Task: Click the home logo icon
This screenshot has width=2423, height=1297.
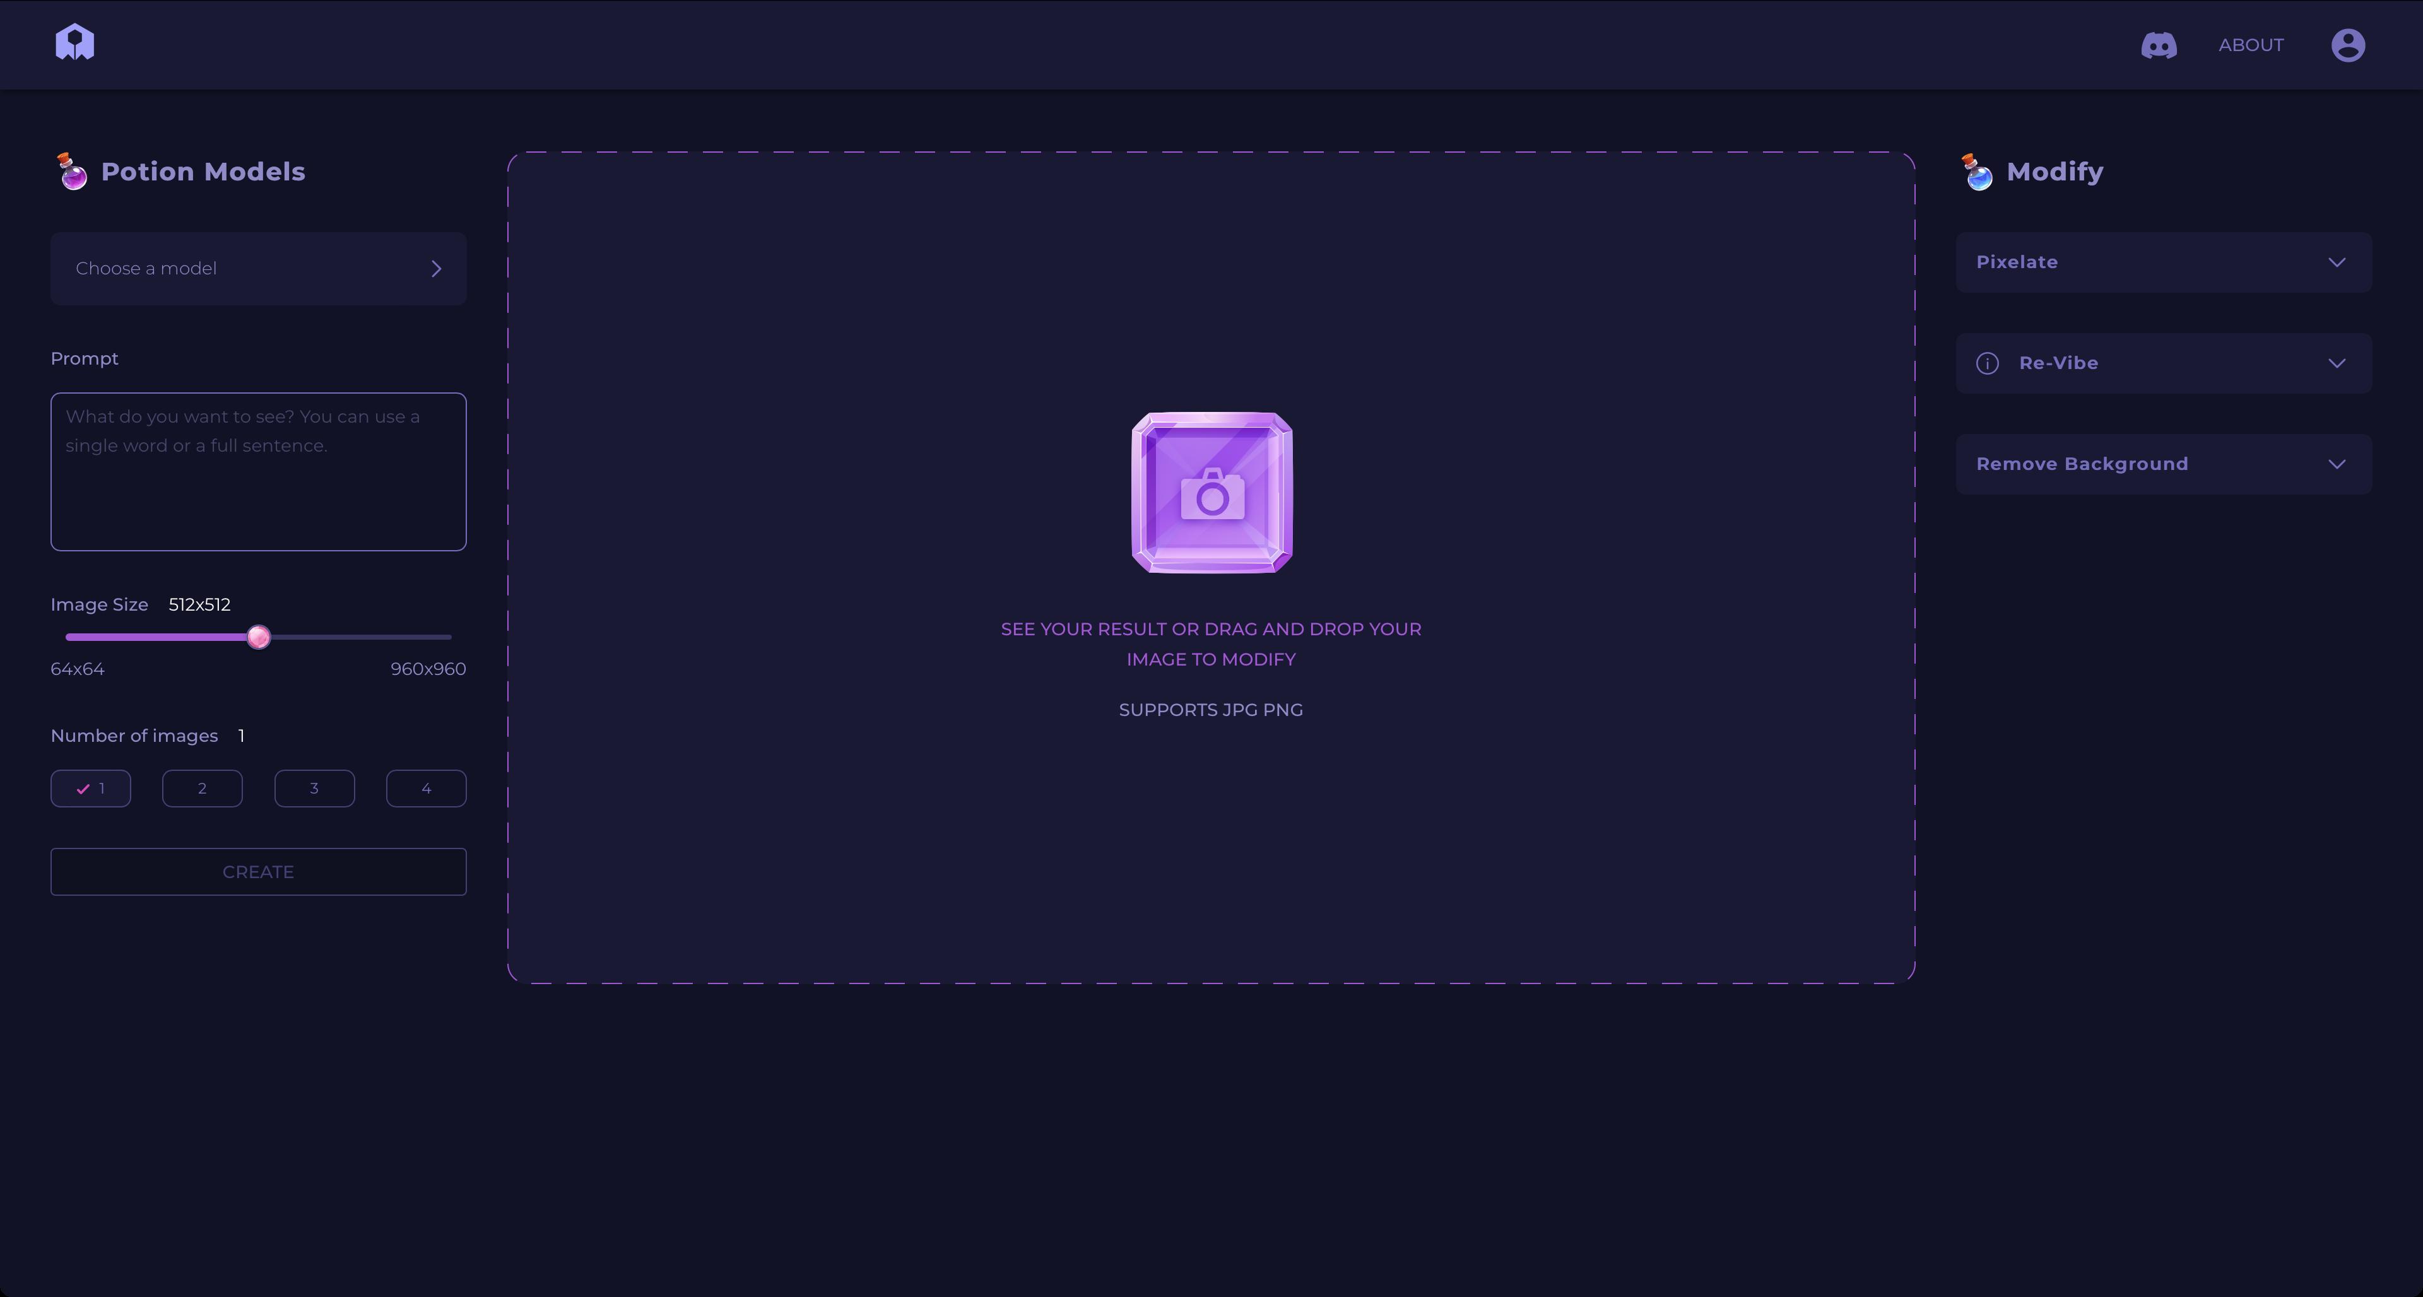Action: tap(74, 44)
